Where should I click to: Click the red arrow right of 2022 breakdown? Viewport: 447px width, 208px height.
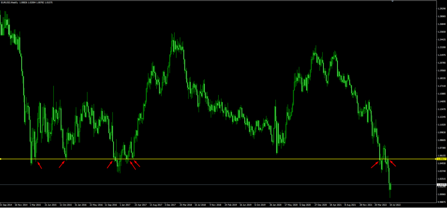point(393,164)
